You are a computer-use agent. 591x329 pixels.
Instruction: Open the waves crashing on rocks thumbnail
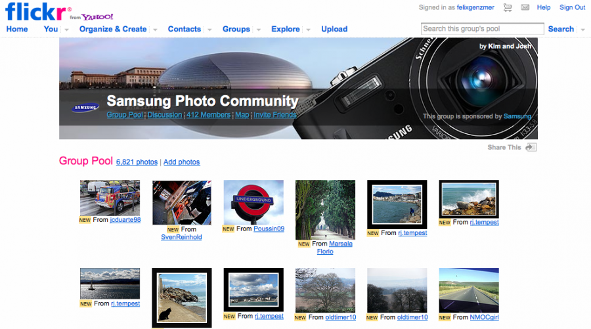(469, 199)
